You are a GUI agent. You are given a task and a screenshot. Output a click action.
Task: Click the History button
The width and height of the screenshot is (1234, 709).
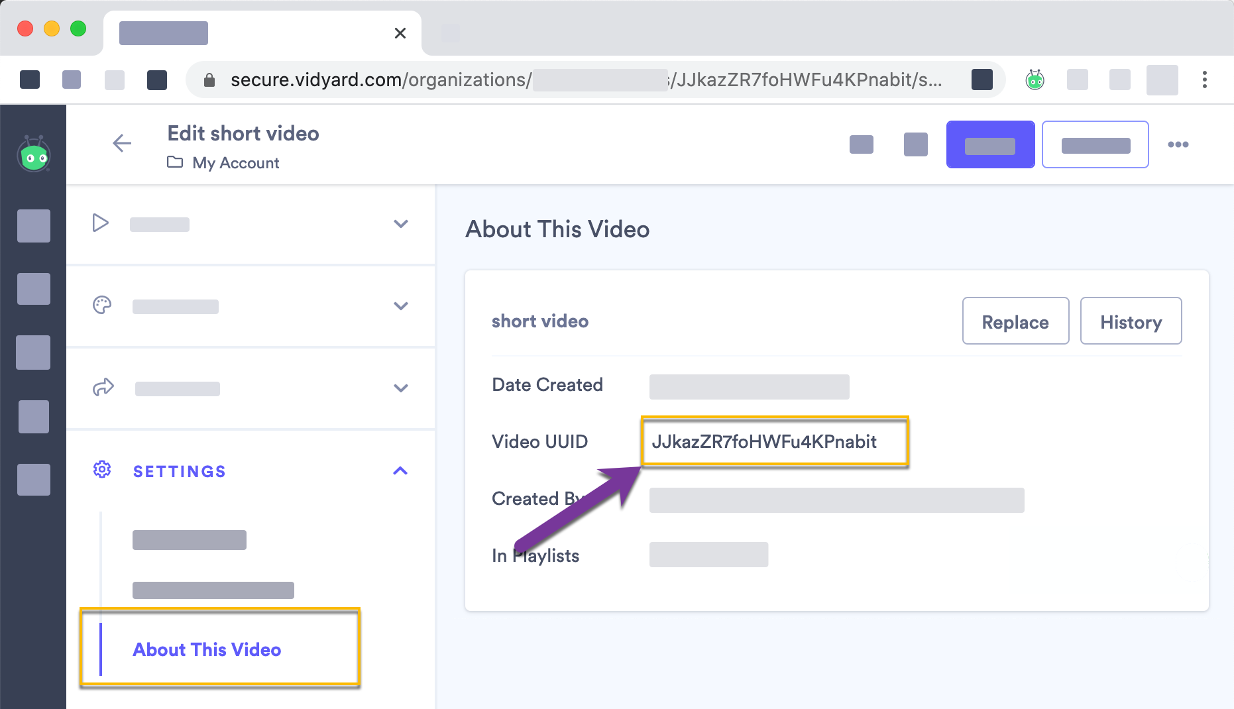[1131, 321]
